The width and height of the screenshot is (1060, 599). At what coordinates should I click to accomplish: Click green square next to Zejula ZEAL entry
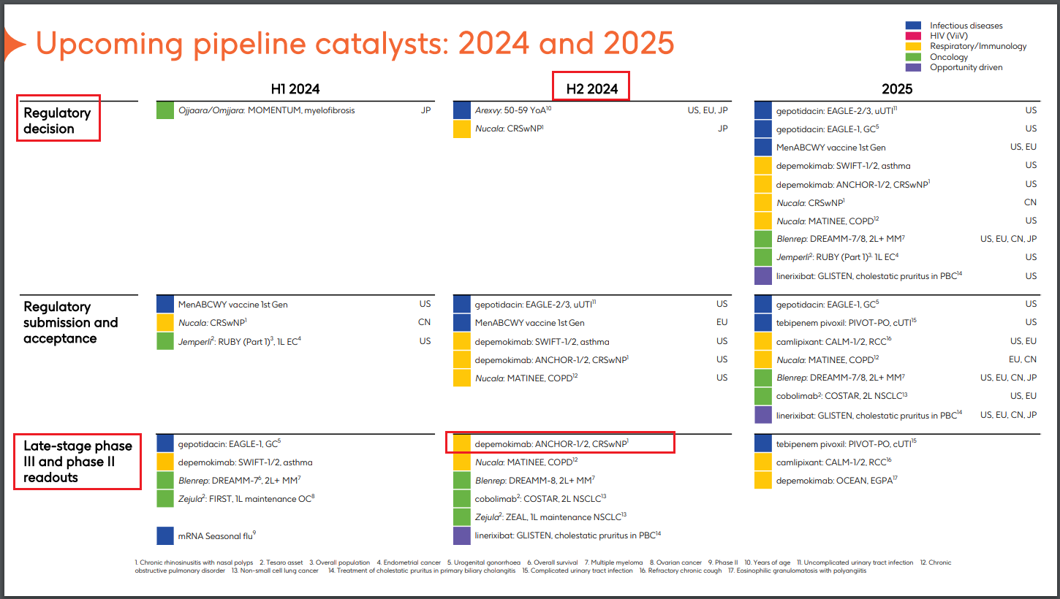coord(462,517)
